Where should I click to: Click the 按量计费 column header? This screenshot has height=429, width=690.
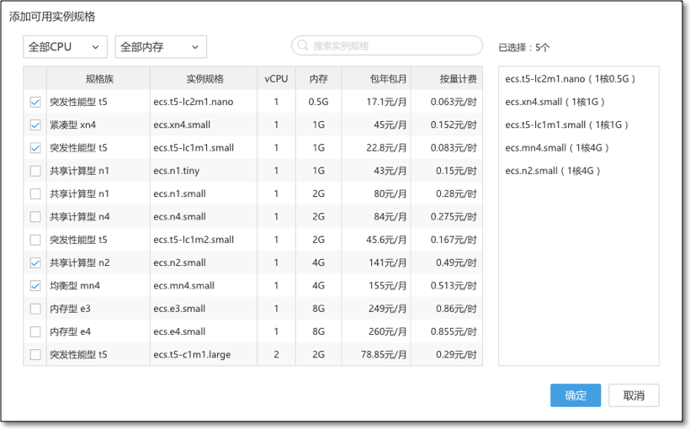(457, 79)
